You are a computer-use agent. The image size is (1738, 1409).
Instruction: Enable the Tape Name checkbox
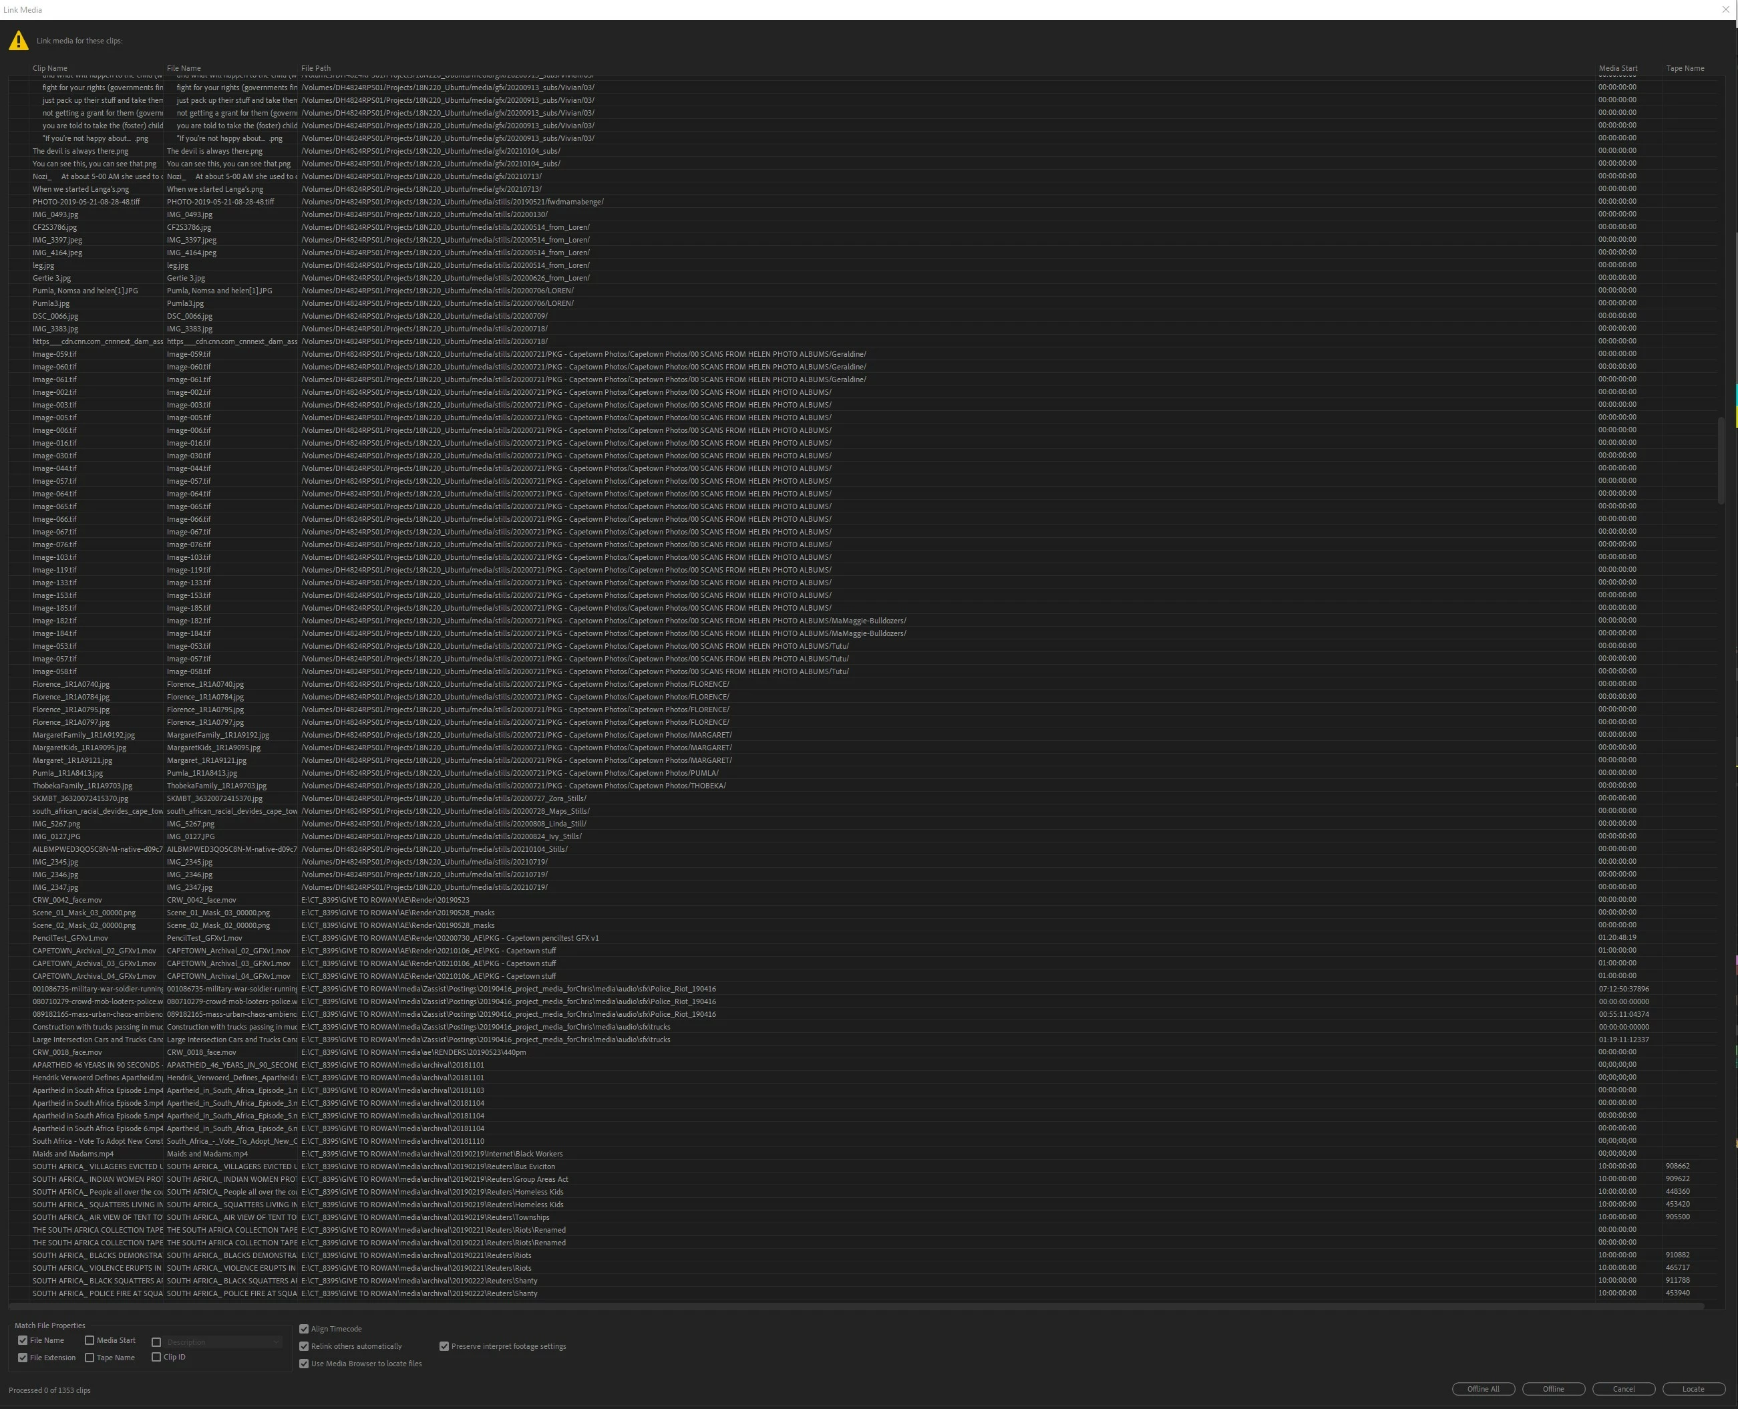(90, 1357)
